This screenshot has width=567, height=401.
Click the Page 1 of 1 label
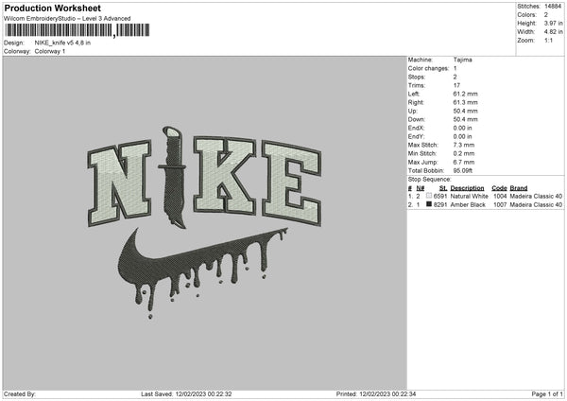click(x=547, y=393)
